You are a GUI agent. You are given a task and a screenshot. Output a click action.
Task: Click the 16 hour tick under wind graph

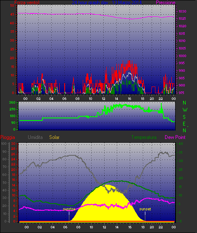tap(129, 99)
